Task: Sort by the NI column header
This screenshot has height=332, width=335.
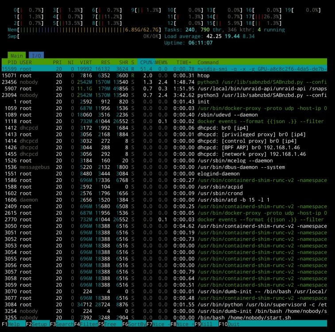Action: 71,62
